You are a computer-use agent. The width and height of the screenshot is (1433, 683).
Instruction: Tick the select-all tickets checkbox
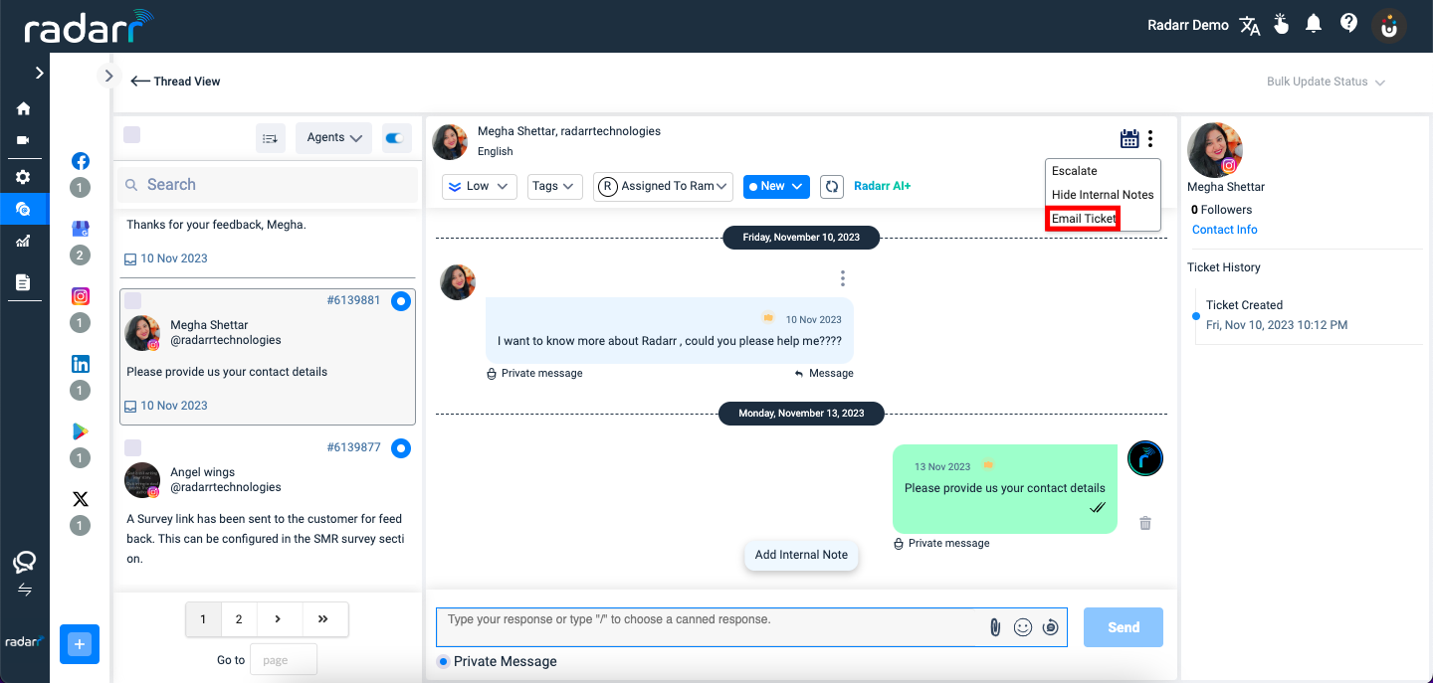pos(132,135)
